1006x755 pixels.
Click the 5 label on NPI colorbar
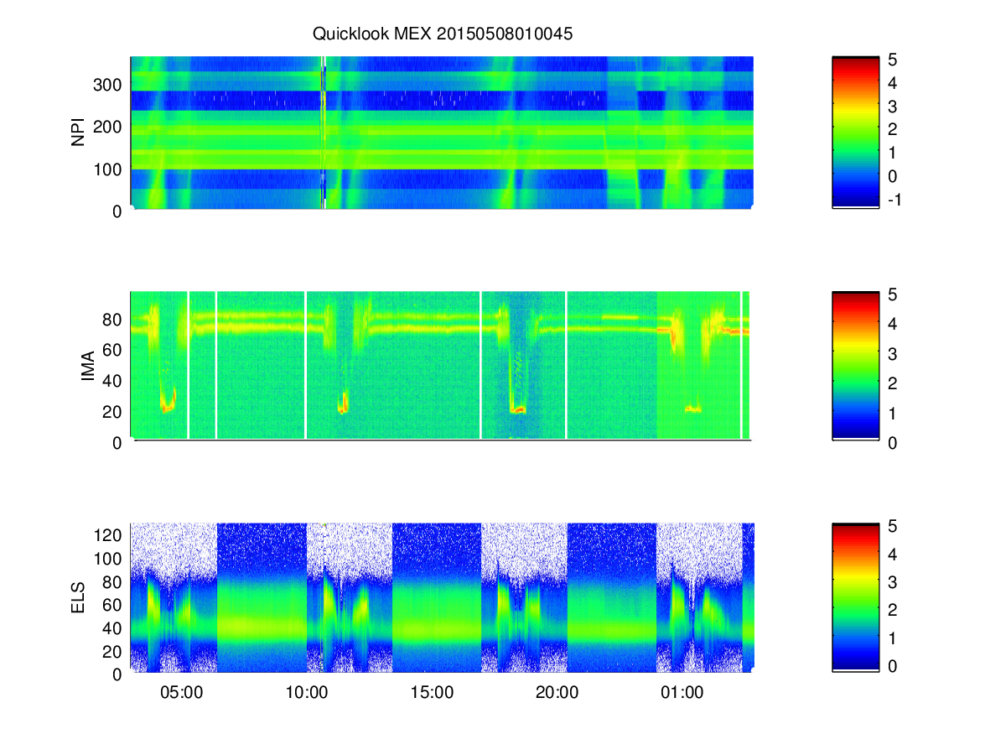coord(893,60)
